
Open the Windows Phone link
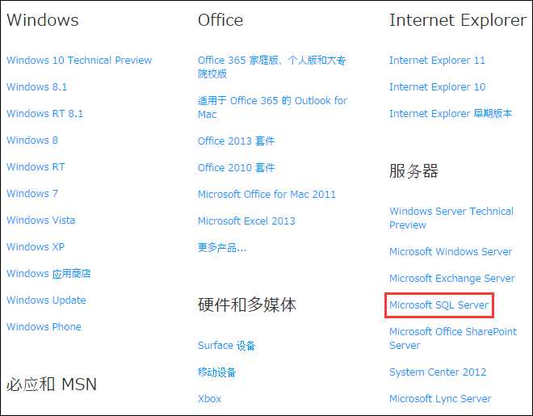(44, 326)
